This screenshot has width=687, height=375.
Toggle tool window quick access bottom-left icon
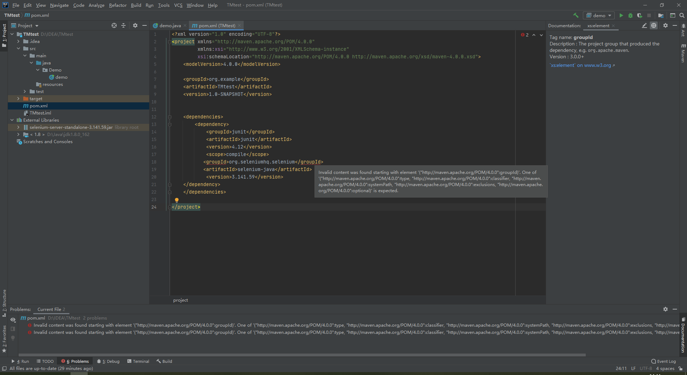click(4, 369)
